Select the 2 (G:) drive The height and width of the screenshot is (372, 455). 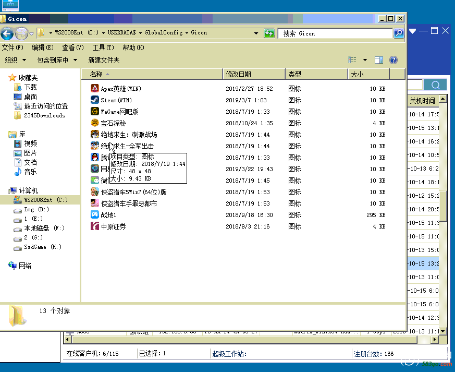[28, 237]
